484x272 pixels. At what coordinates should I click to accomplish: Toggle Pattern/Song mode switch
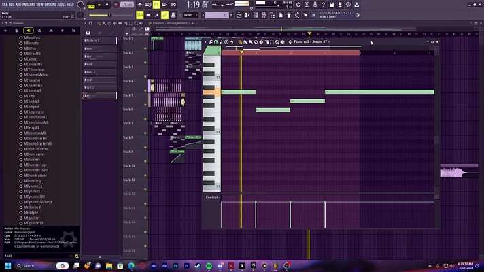coord(91,5)
